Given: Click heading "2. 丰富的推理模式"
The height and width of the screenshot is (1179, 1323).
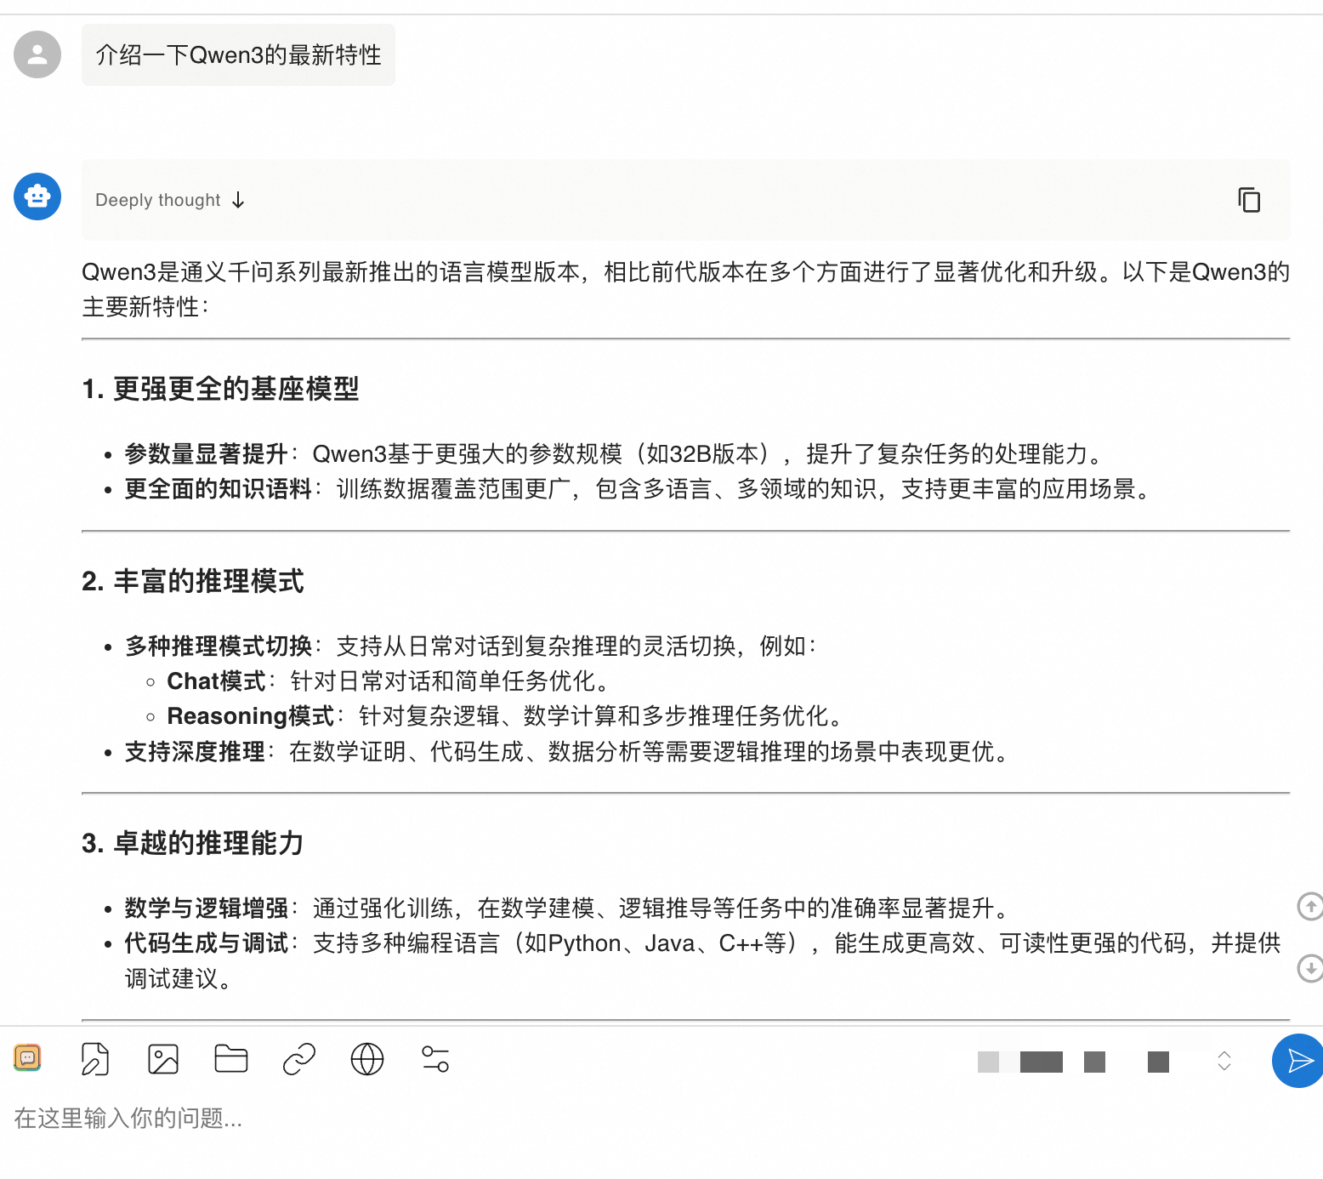Looking at the screenshot, I should tap(193, 581).
